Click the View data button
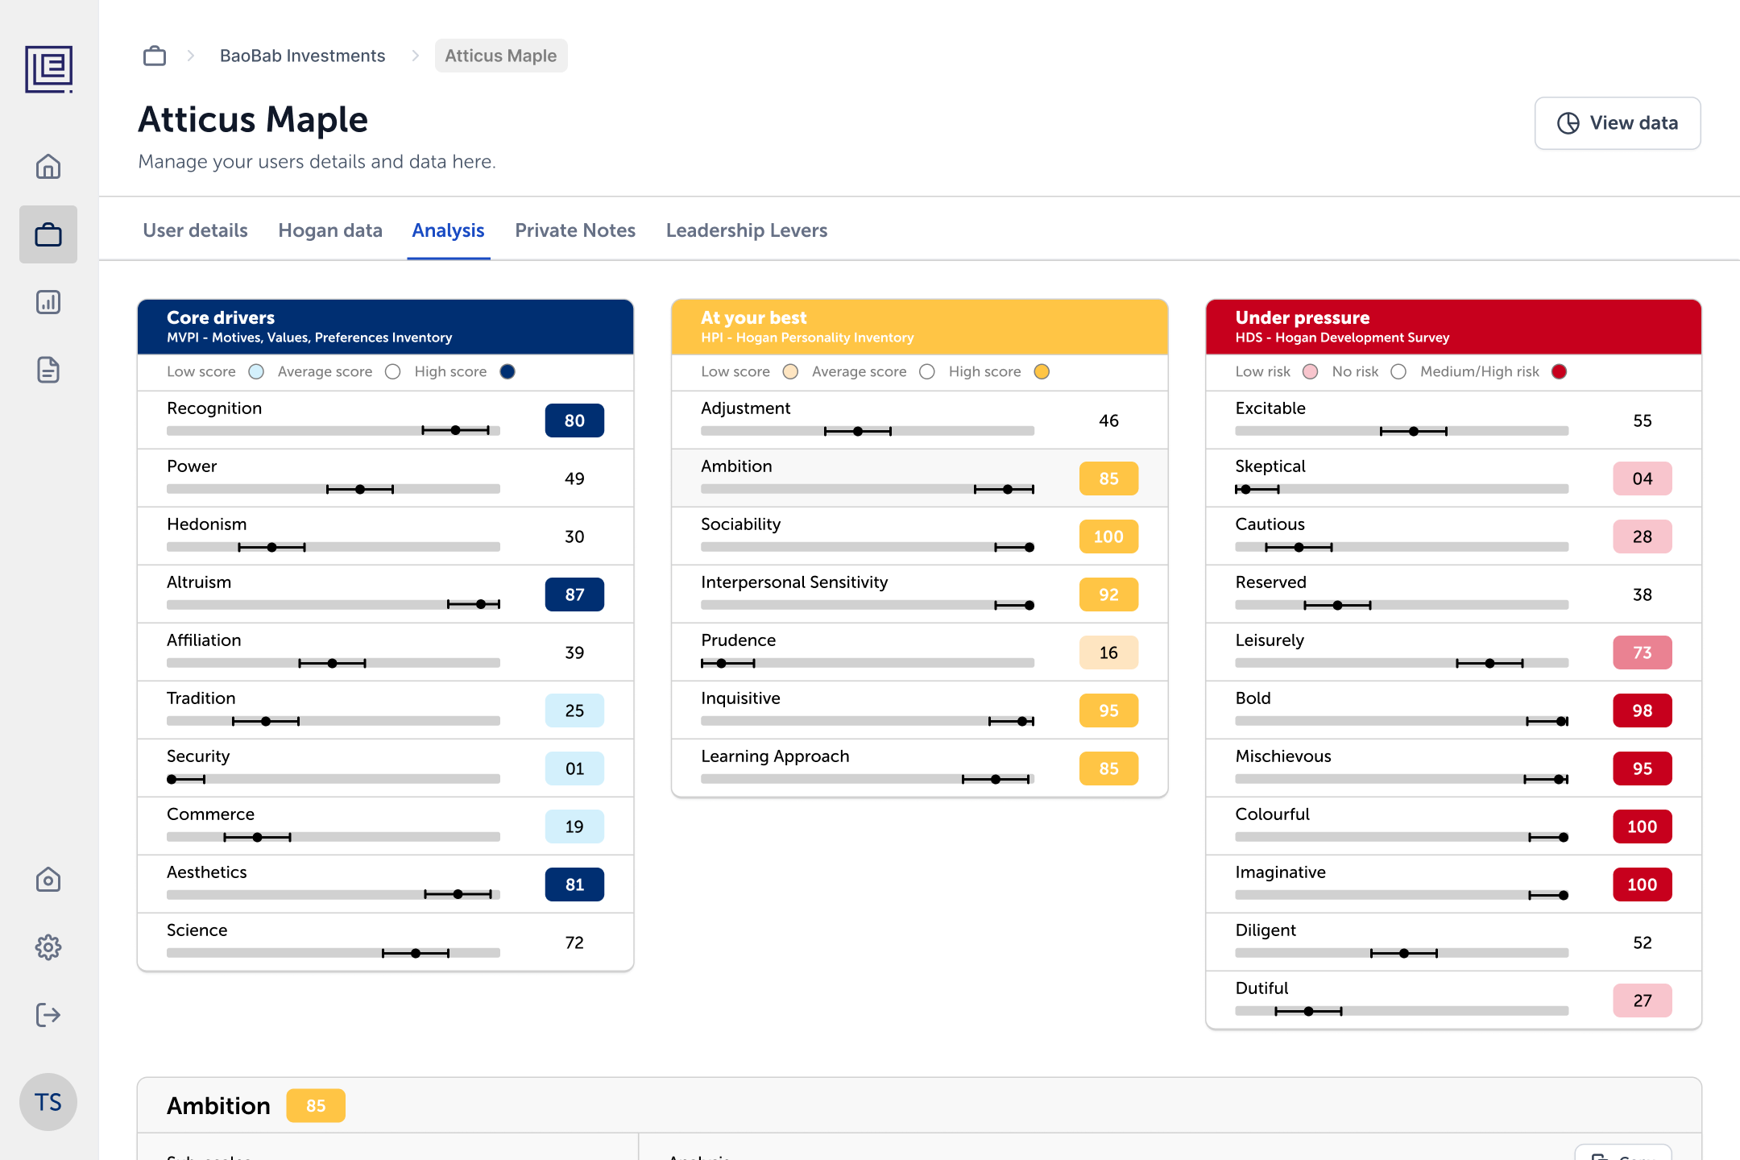Image resolution: width=1740 pixels, height=1160 pixels. click(1618, 123)
